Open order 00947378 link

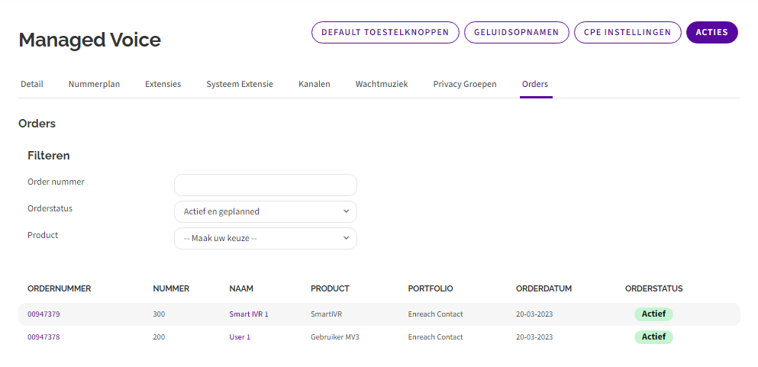click(44, 337)
